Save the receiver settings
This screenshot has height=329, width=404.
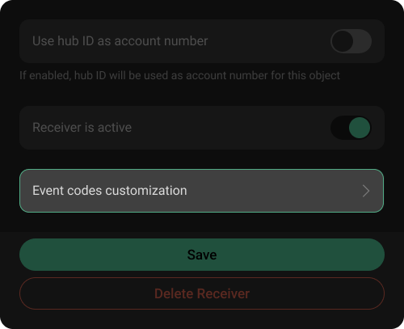202,255
